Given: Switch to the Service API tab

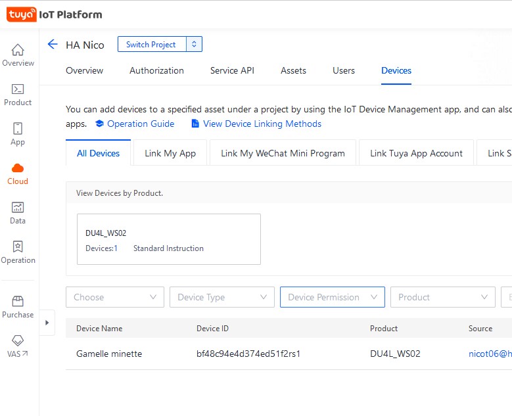Looking at the screenshot, I should point(232,70).
